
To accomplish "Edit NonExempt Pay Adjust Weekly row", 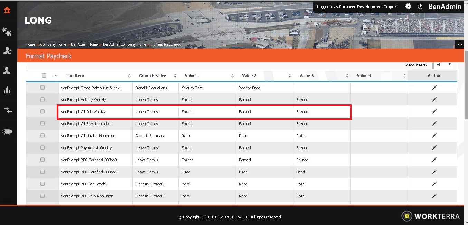I will pos(434,147).
